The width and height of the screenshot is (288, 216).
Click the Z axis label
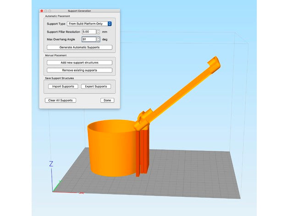coord(51,164)
